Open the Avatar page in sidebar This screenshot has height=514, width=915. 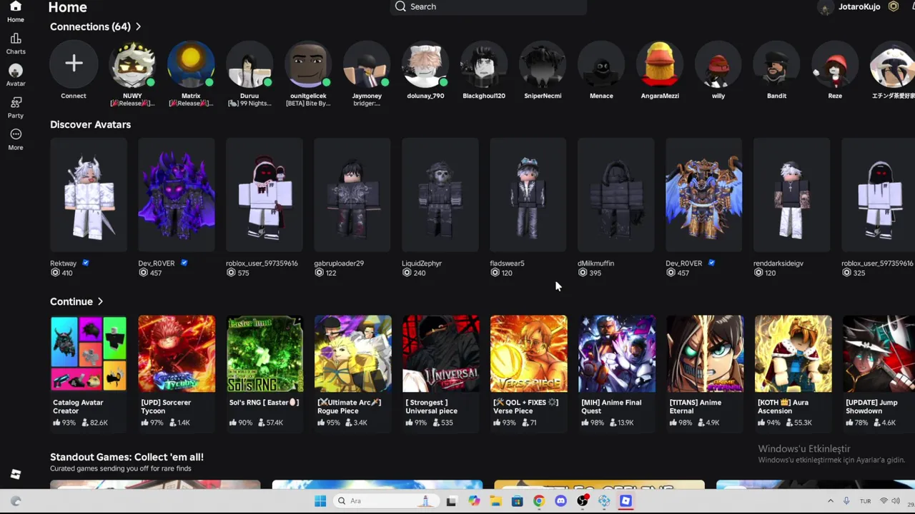coord(16,75)
